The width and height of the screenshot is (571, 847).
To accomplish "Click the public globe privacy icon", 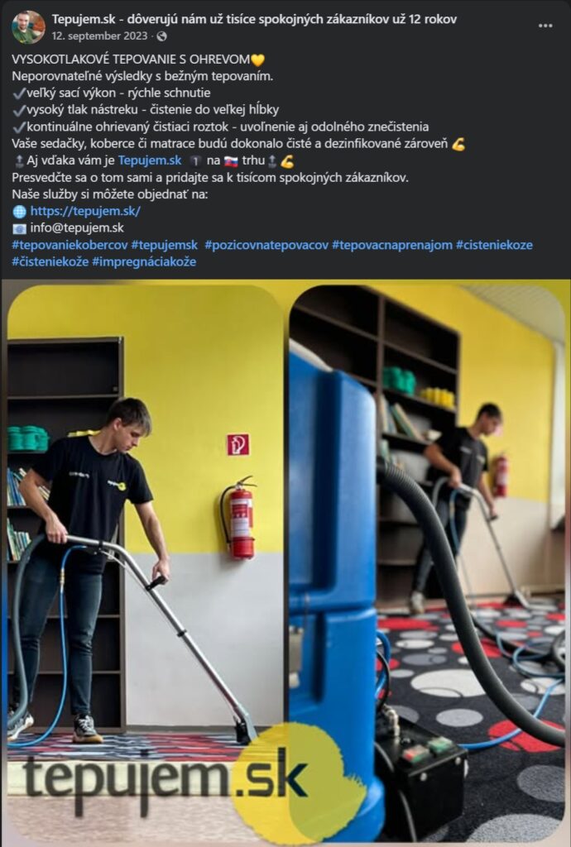I will [161, 36].
